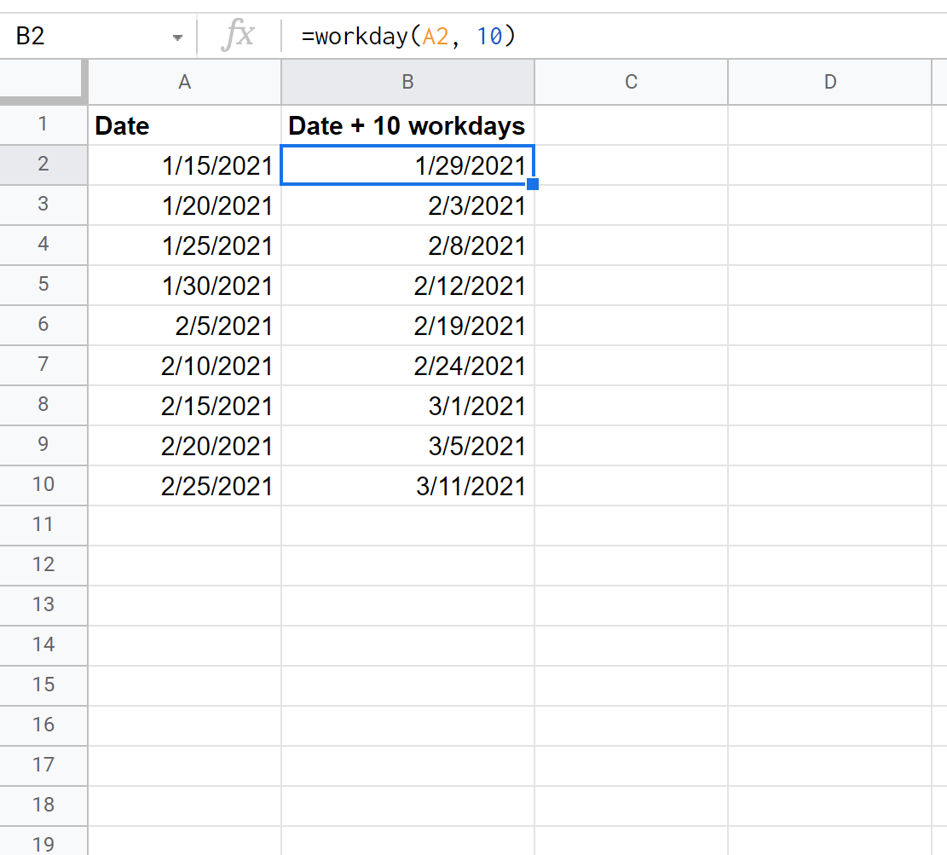
Task: Click the formula bar with workday formula
Action: 597,37
